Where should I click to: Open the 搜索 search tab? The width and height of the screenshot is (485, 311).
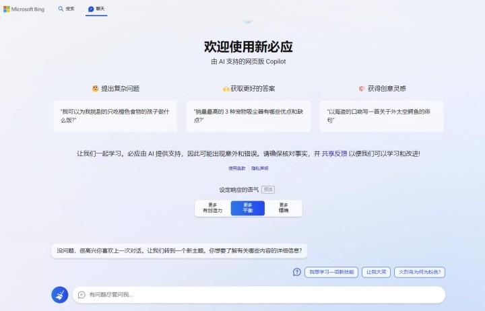click(x=66, y=9)
